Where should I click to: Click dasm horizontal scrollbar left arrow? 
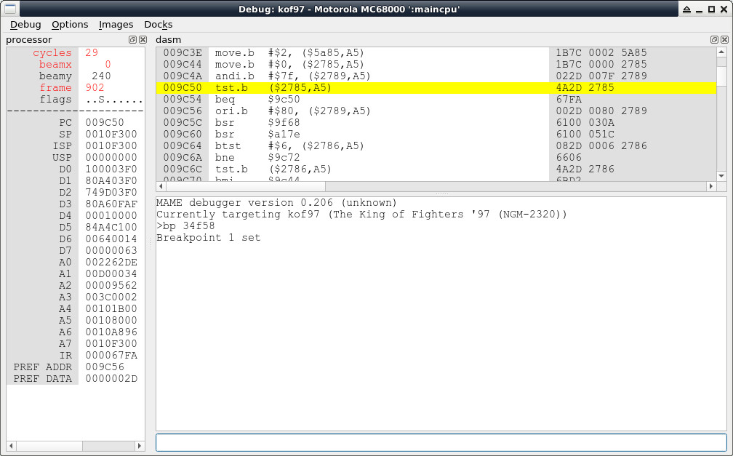(161, 186)
